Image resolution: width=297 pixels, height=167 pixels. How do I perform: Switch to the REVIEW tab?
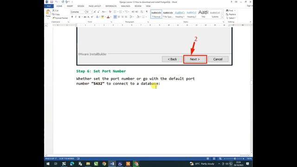(x=138, y=6)
